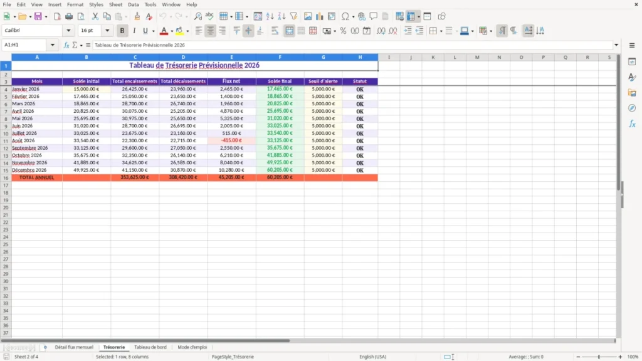This screenshot has width=642, height=361.
Task: Open the Function Wizard fx icon
Action: (66, 45)
